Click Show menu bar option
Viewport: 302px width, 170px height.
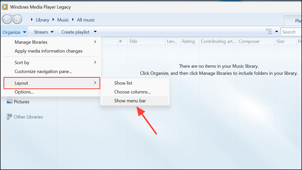[x=135, y=101]
